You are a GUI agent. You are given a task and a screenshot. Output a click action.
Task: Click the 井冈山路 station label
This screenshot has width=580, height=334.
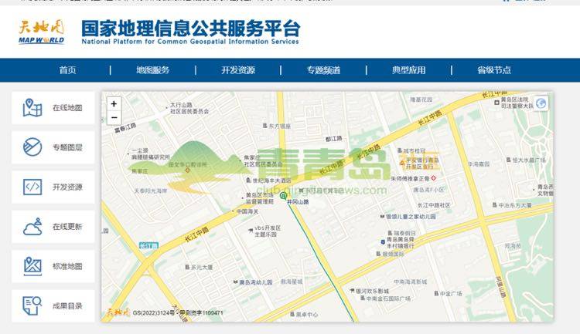coord(298,202)
